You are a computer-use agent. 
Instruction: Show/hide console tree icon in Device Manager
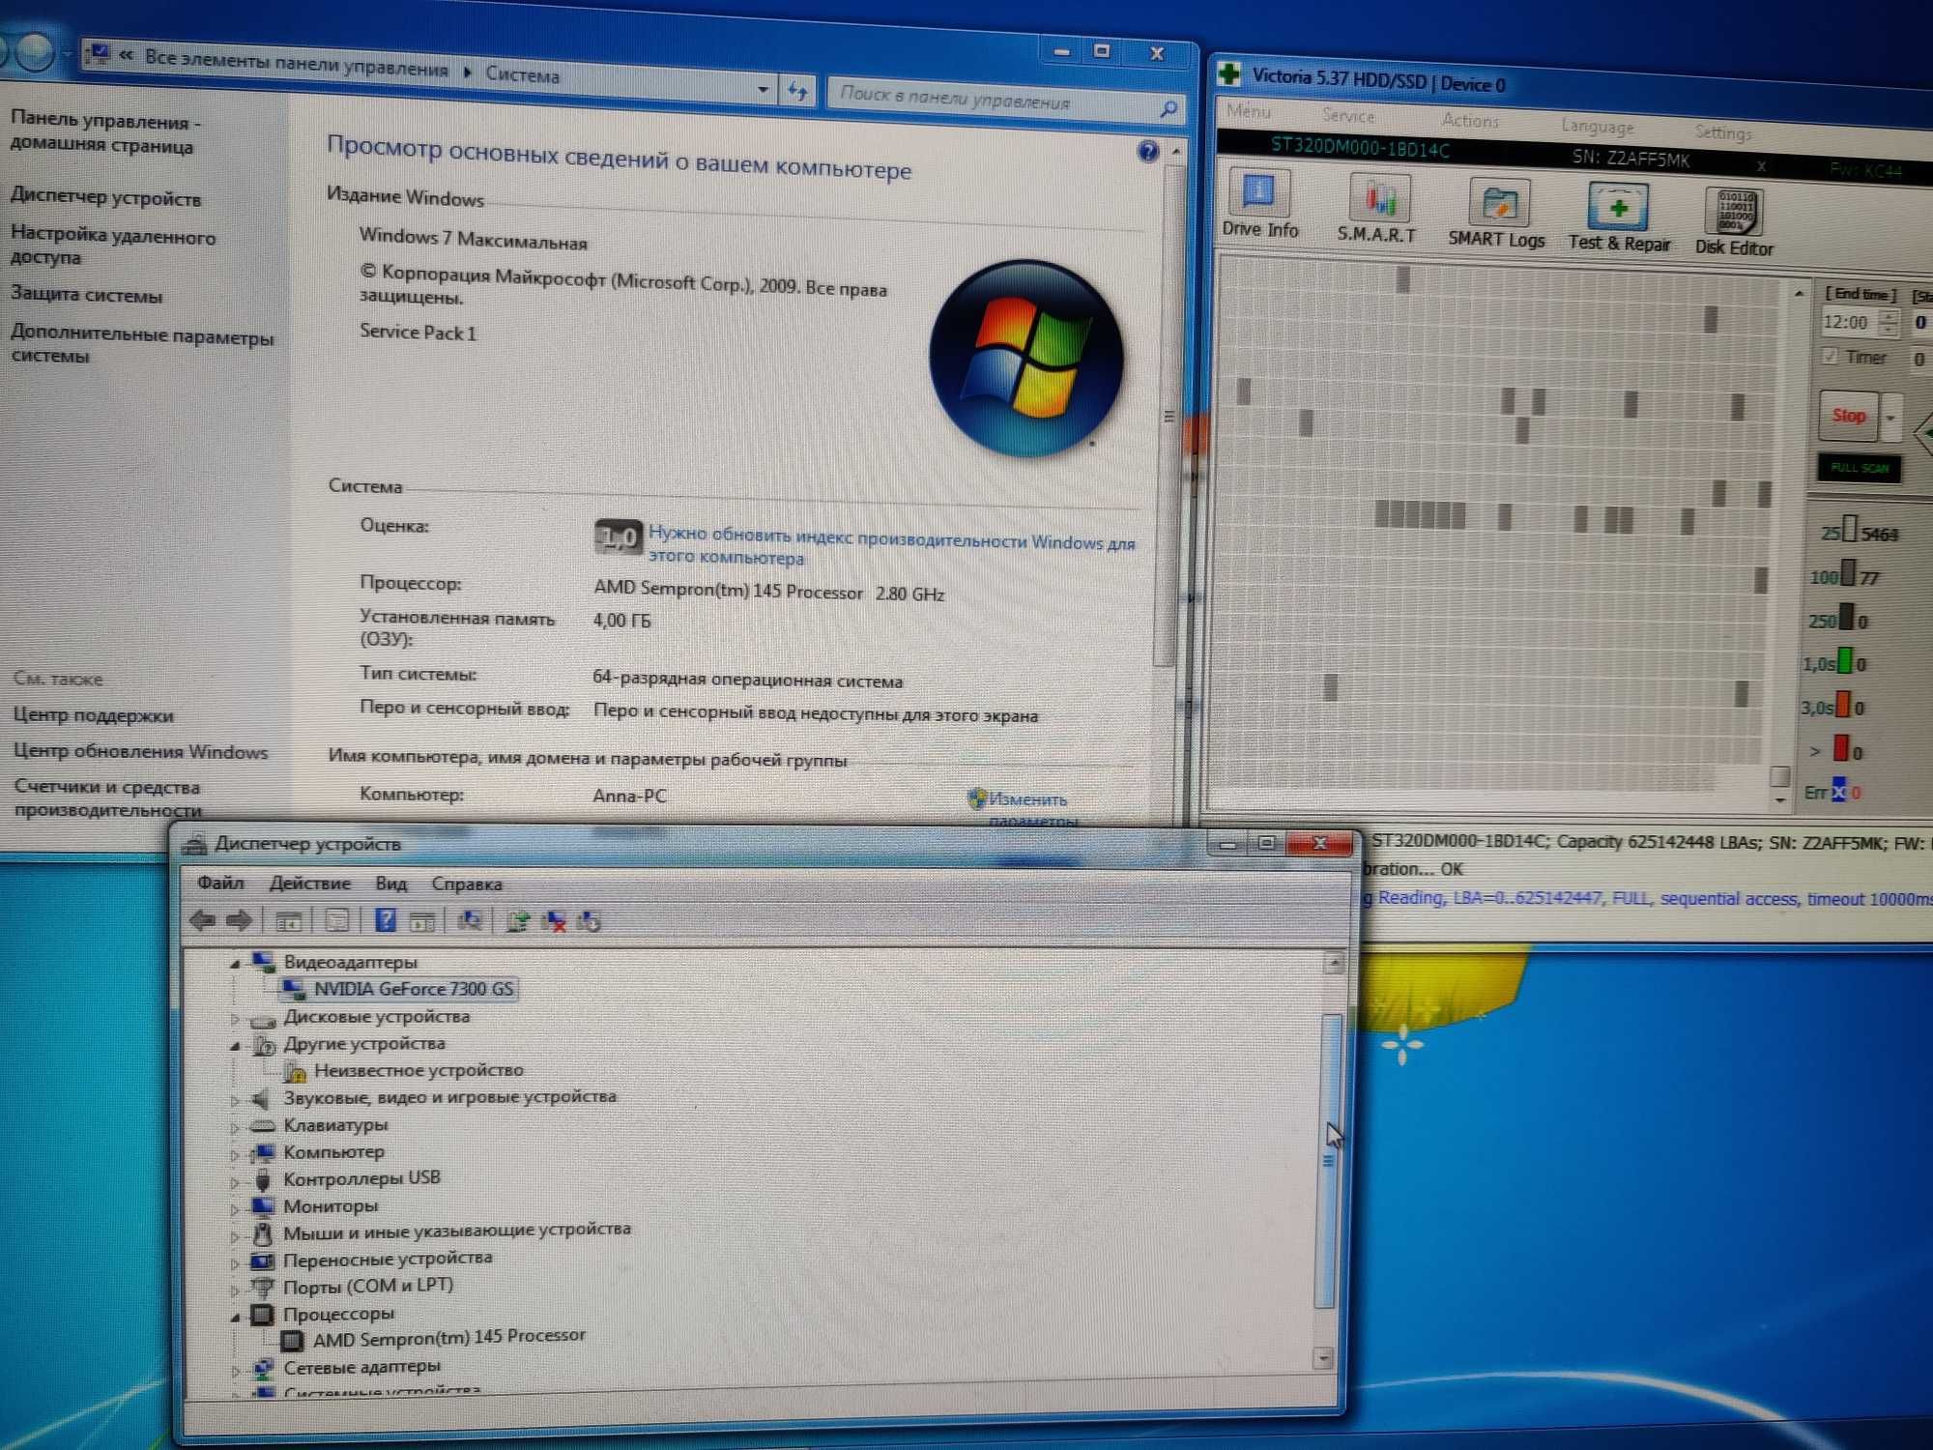(288, 920)
